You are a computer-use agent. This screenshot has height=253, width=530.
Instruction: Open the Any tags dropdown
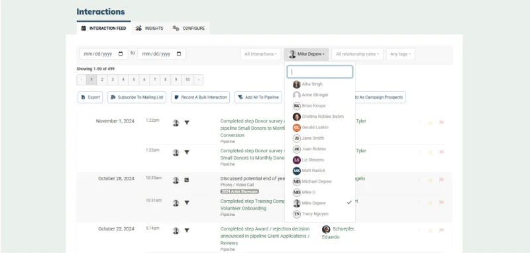[x=401, y=54]
